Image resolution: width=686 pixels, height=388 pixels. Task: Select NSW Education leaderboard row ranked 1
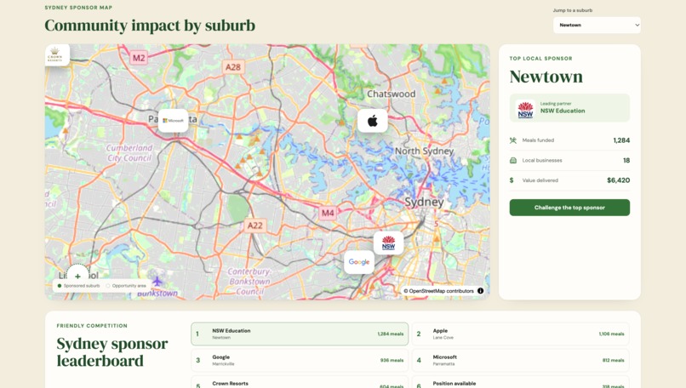[300, 334]
